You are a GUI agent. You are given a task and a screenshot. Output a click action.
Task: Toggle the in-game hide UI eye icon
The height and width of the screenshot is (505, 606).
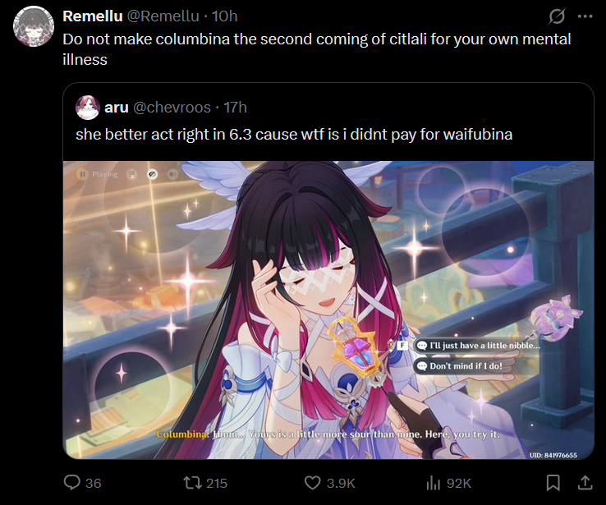pos(152,175)
